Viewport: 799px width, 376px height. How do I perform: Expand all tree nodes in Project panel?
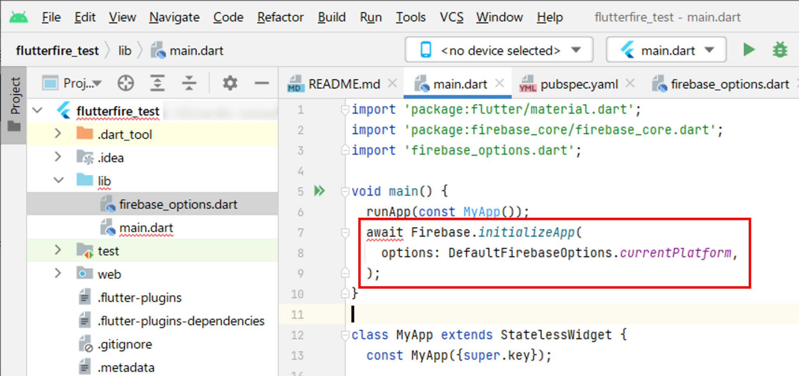tap(157, 83)
